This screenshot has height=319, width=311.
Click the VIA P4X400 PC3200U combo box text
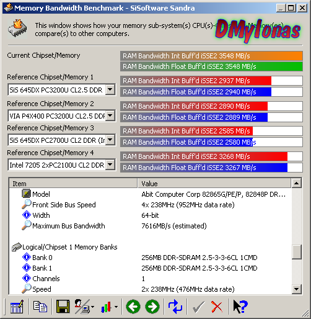click(57, 115)
